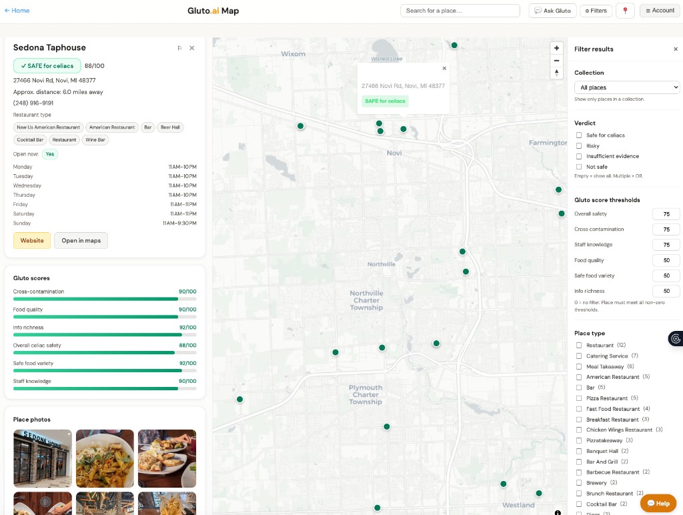Check Restaurant place type filter
Viewport: 683px width, 515px height.
[579, 345]
